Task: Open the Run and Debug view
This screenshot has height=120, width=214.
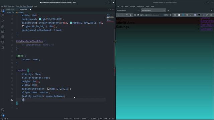Action: [x=3, y=26]
